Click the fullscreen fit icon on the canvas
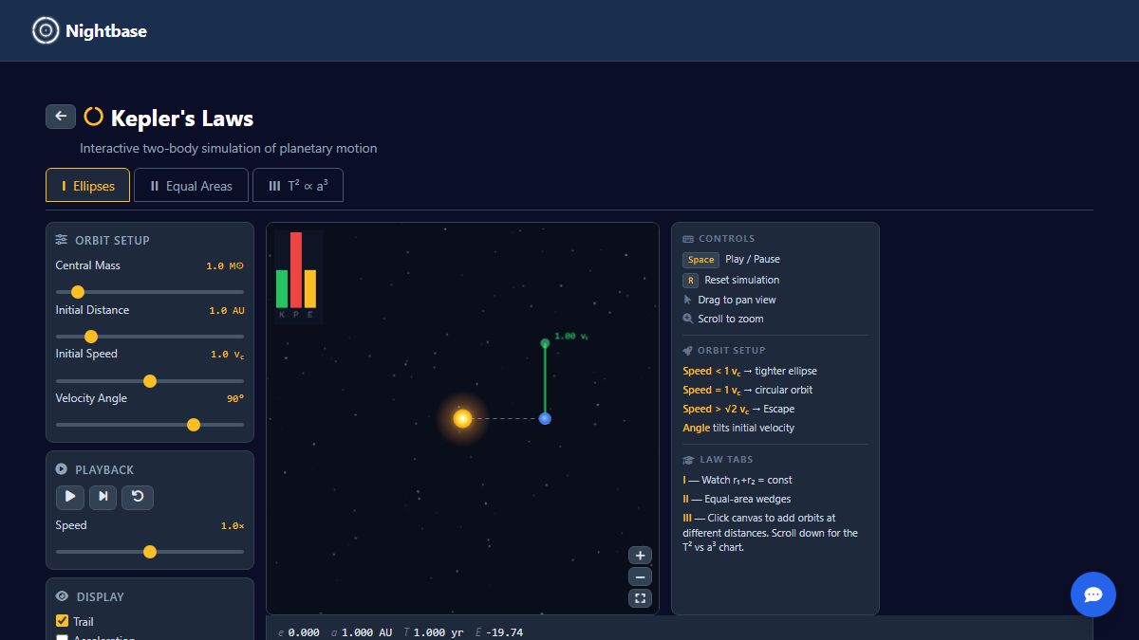Viewport: 1139px width, 640px height. click(x=640, y=598)
